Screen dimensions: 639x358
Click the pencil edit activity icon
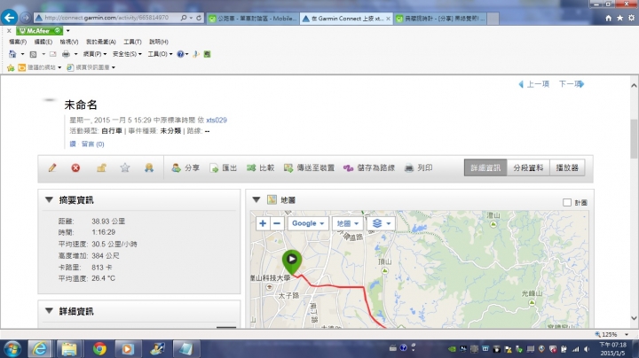pos(52,167)
